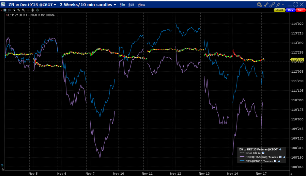Open the feedback chat bubble icon
Image resolution: width=306 pixels, height=176 pixels.
point(259,4)
